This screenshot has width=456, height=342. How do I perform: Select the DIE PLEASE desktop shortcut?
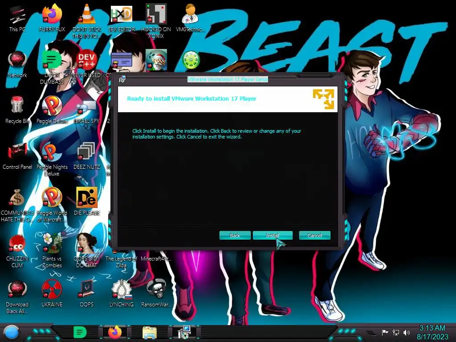click(87, 201)
